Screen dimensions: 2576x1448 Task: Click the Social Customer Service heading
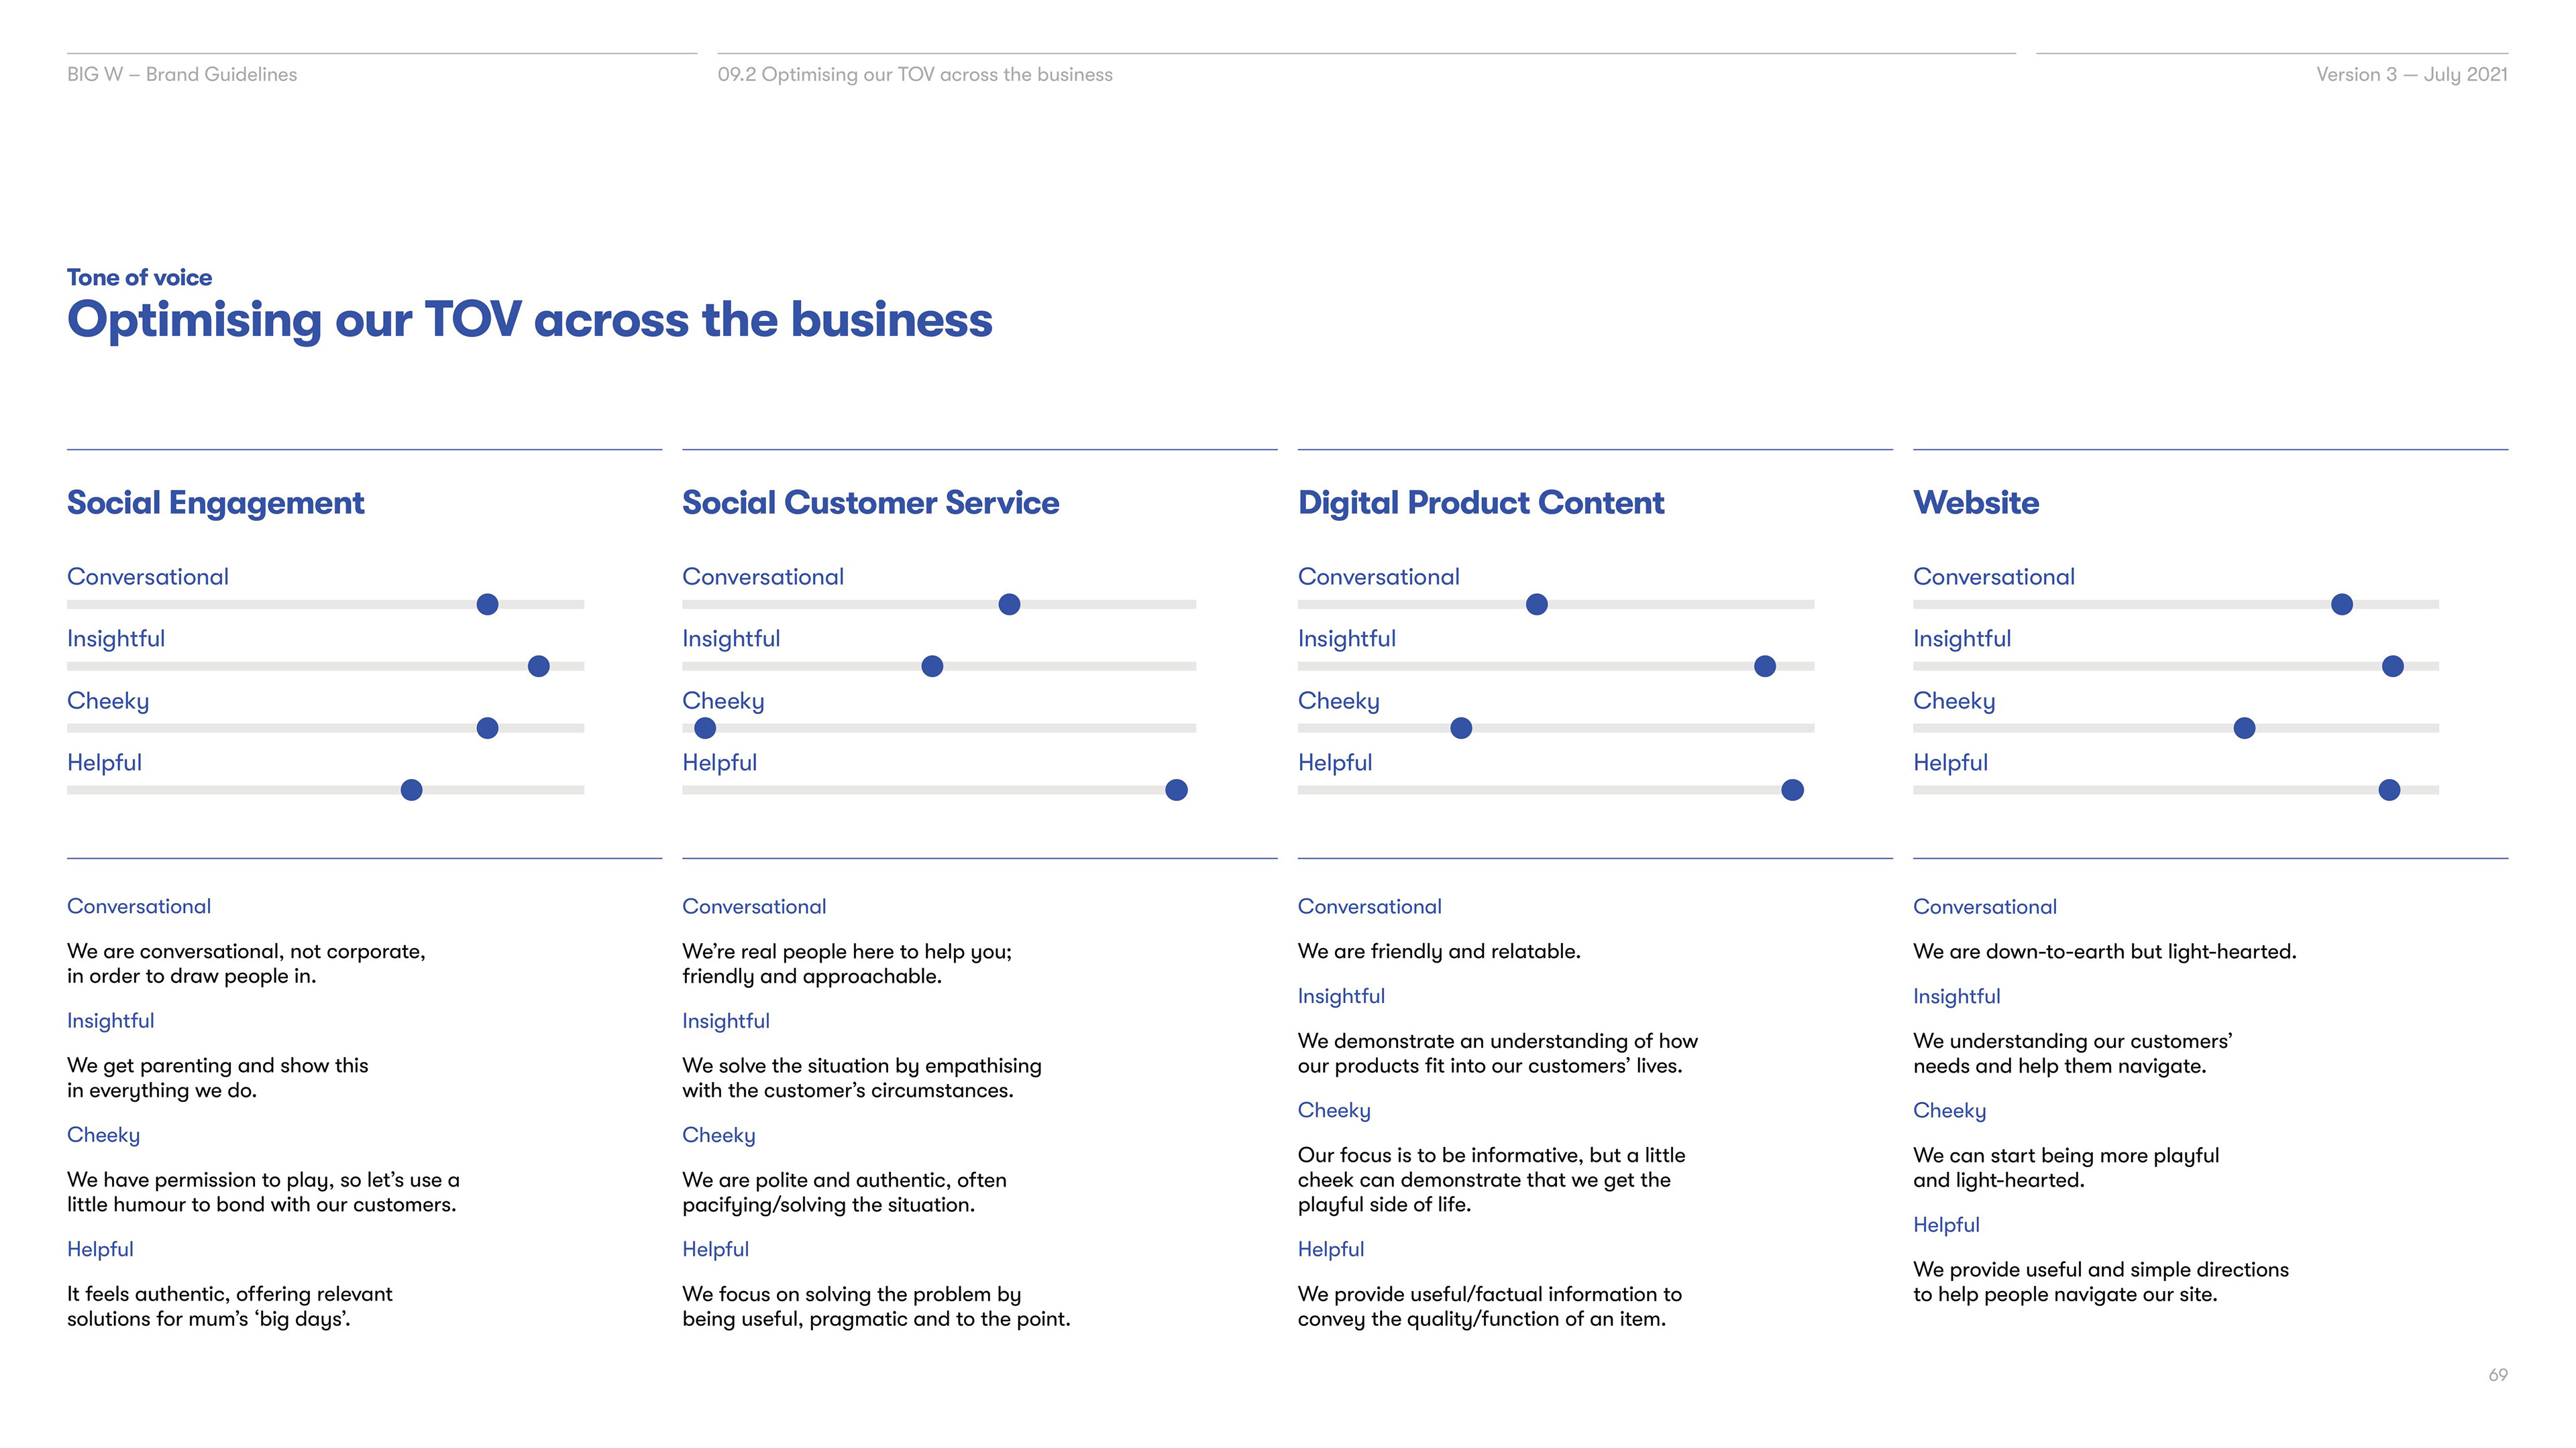click(870, 503)
